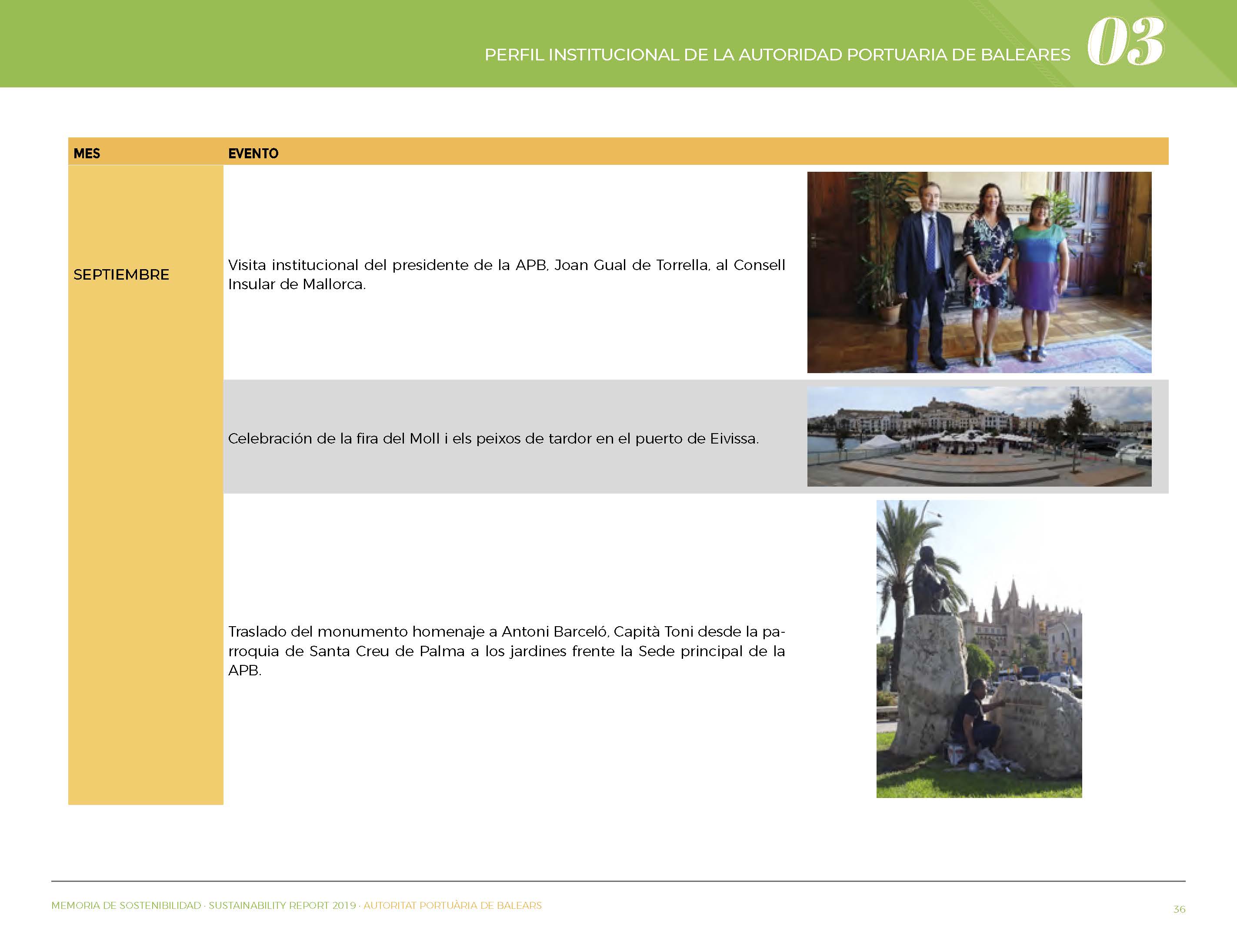Click the chapter number '03'
Viewport: 1237px width, 928px height.
pos(1126,41)
